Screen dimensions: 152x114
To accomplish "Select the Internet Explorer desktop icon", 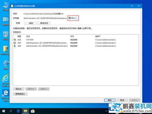I will click(x=6, y=81).
